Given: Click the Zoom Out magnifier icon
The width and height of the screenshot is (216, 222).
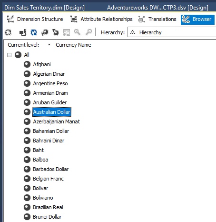Looking at the screenshot, I should point(89,32).
